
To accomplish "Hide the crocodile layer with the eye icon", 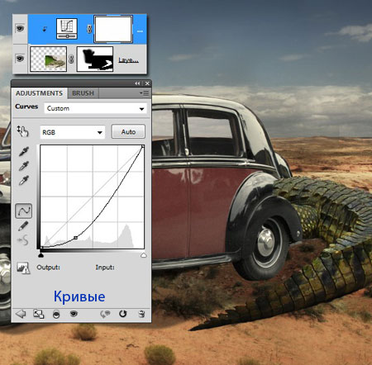I will click(x=20, y=59).
